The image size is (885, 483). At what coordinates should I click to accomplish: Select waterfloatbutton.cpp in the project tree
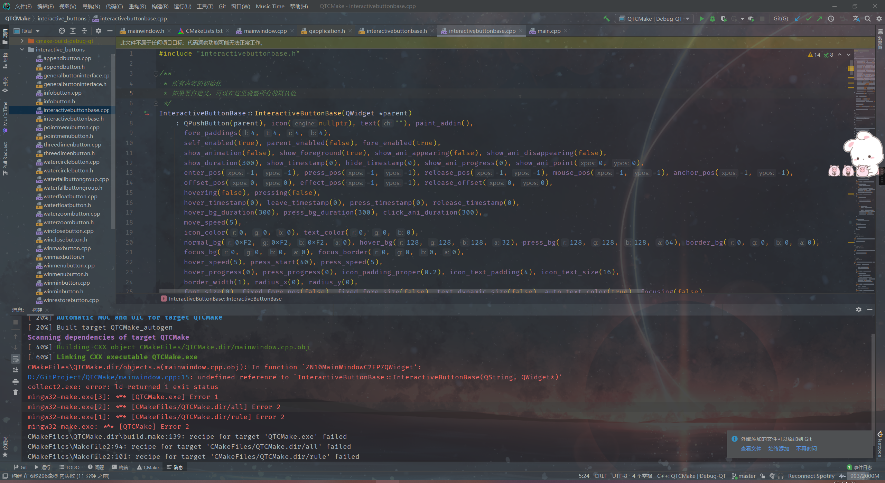click(x=70, y=196)
